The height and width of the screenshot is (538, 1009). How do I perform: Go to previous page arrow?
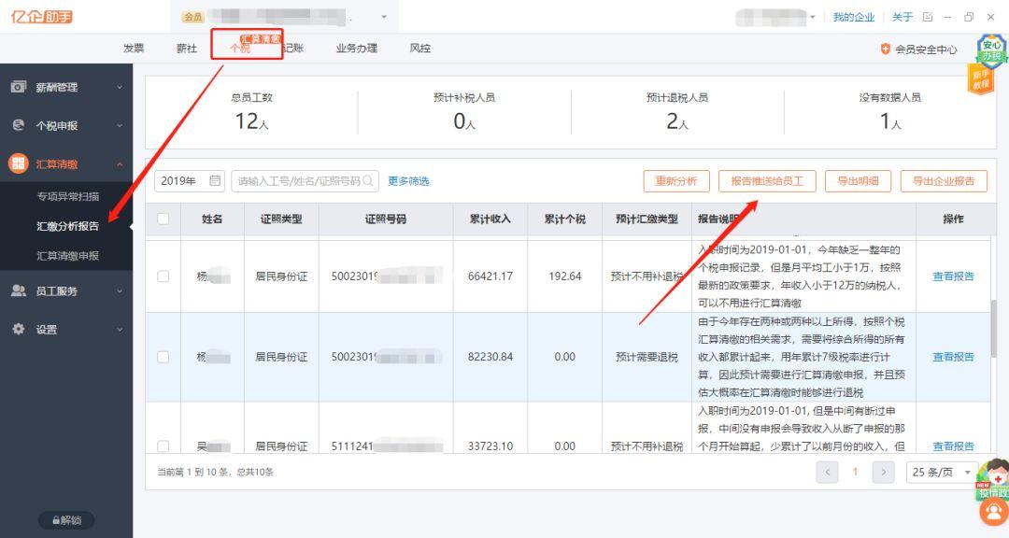[x=828, y=473]
